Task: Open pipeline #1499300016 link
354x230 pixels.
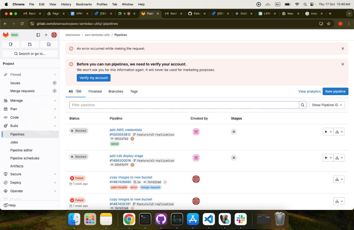Action: coord(120,160)
